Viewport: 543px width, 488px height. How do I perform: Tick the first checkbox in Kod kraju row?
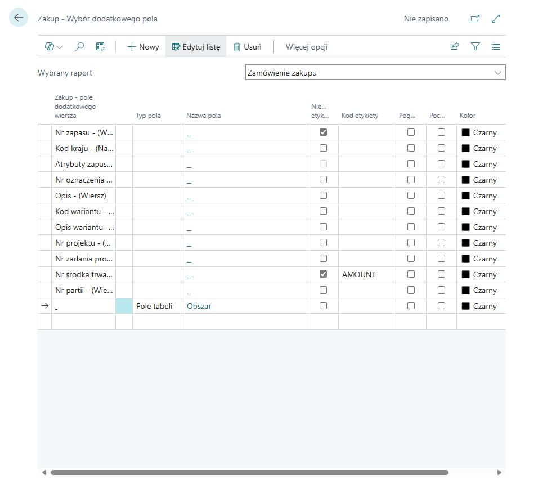[x=323, y=148]
